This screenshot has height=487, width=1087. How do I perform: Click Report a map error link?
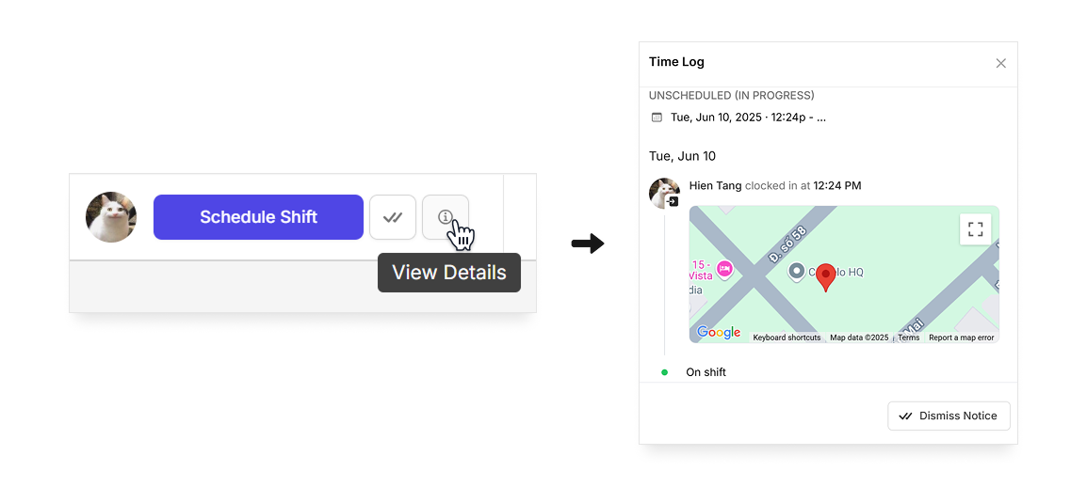pyautogui.click(x=961, y=338)
